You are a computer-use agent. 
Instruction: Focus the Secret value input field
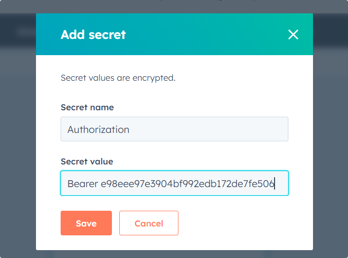click(174, 184)
